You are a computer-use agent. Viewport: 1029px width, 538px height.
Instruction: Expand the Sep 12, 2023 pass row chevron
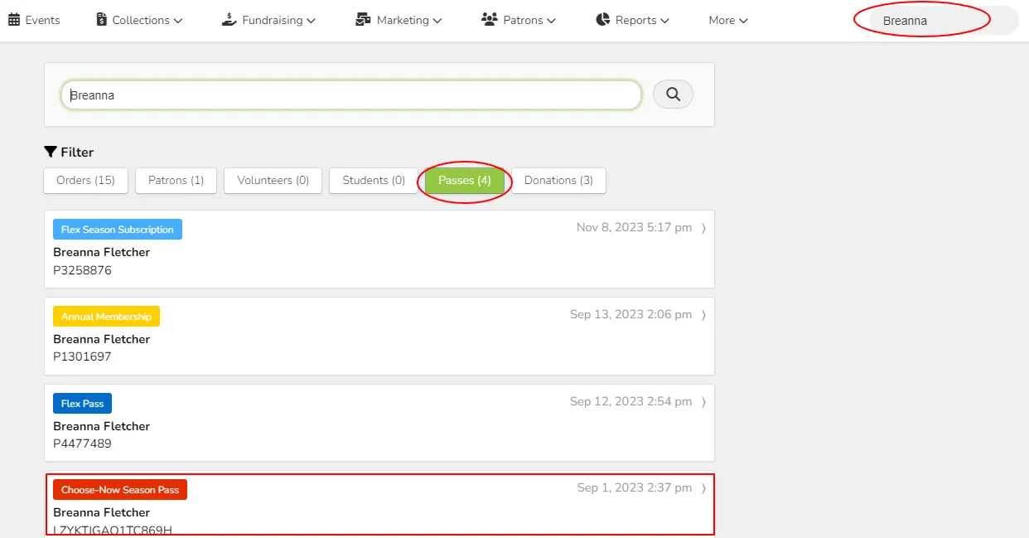(x=703, y=402)
